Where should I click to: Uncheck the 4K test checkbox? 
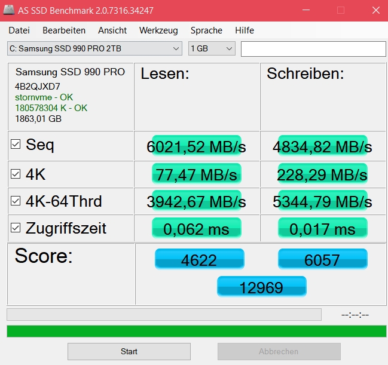pos(16,174)
